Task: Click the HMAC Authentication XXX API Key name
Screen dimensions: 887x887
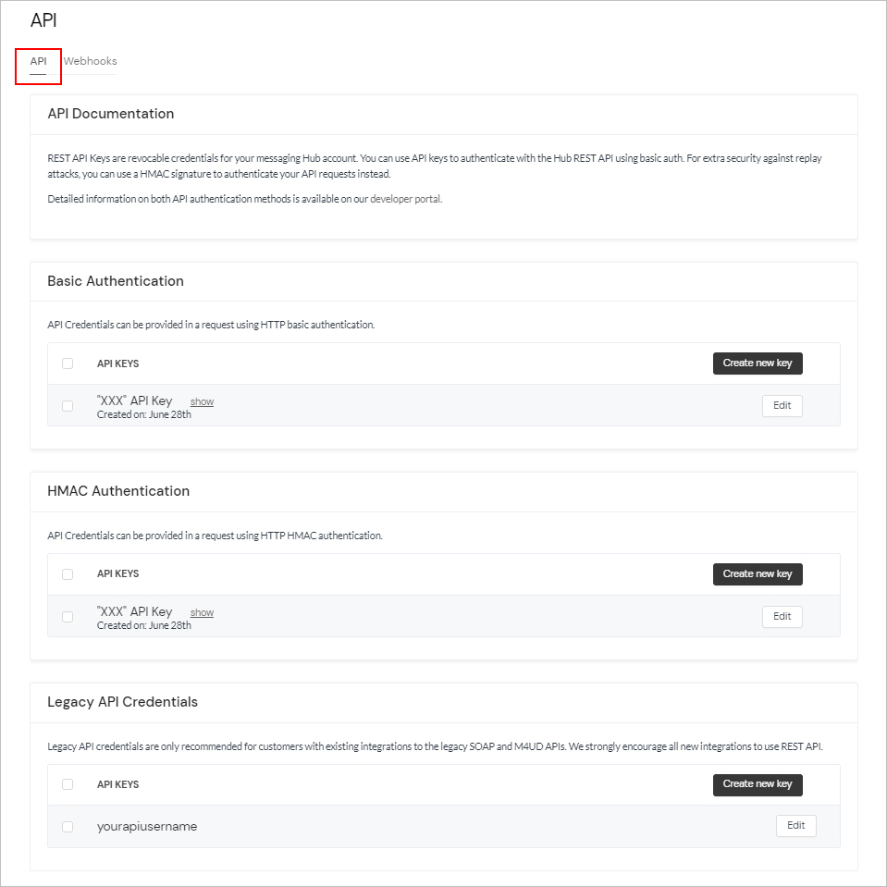Action: point(134,610)
